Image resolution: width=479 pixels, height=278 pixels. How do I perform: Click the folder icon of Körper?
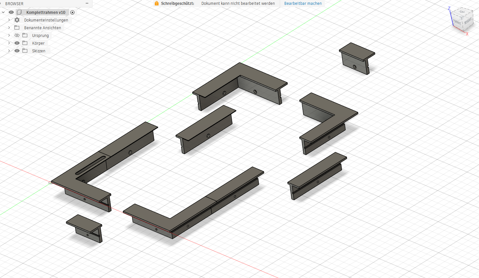click(25, 43)
